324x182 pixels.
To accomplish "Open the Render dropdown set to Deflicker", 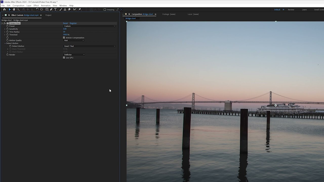I will coord(74,55).
